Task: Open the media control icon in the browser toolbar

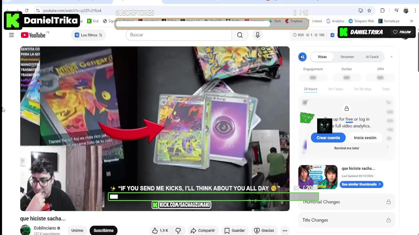Action: click(x=396, y=10)
